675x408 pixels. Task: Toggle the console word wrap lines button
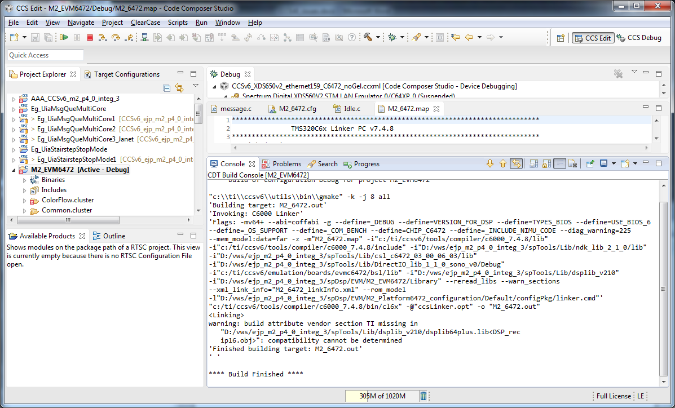coord(559,163)
